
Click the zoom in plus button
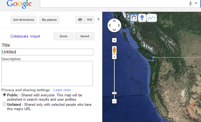pyautogui.click(x=114, y=57)
